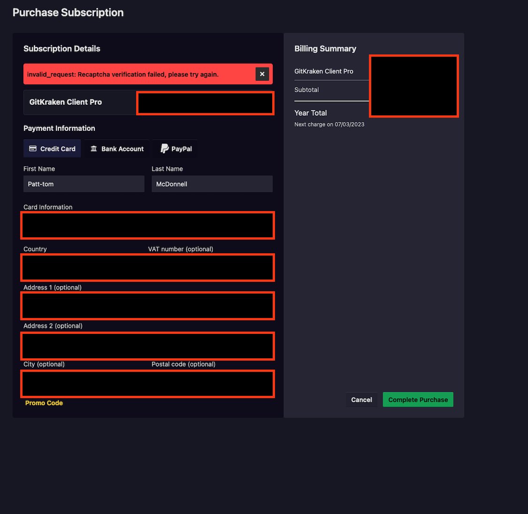
Task: Click the Last Name label
Action: coord(168,169)
